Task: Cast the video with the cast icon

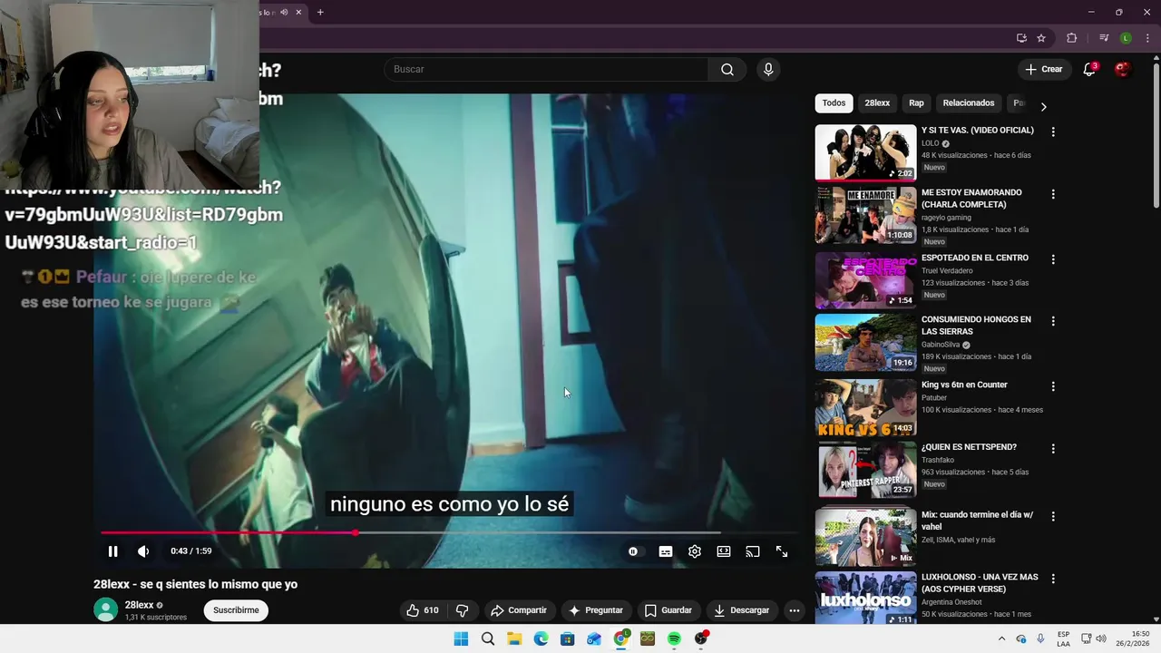Action: [753, 551]
